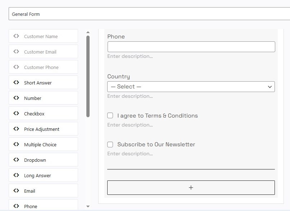The height and width of the screenshot is (211, 290).
Task: Click the code icon beside Dropdown field
Action: coord(16,160)
